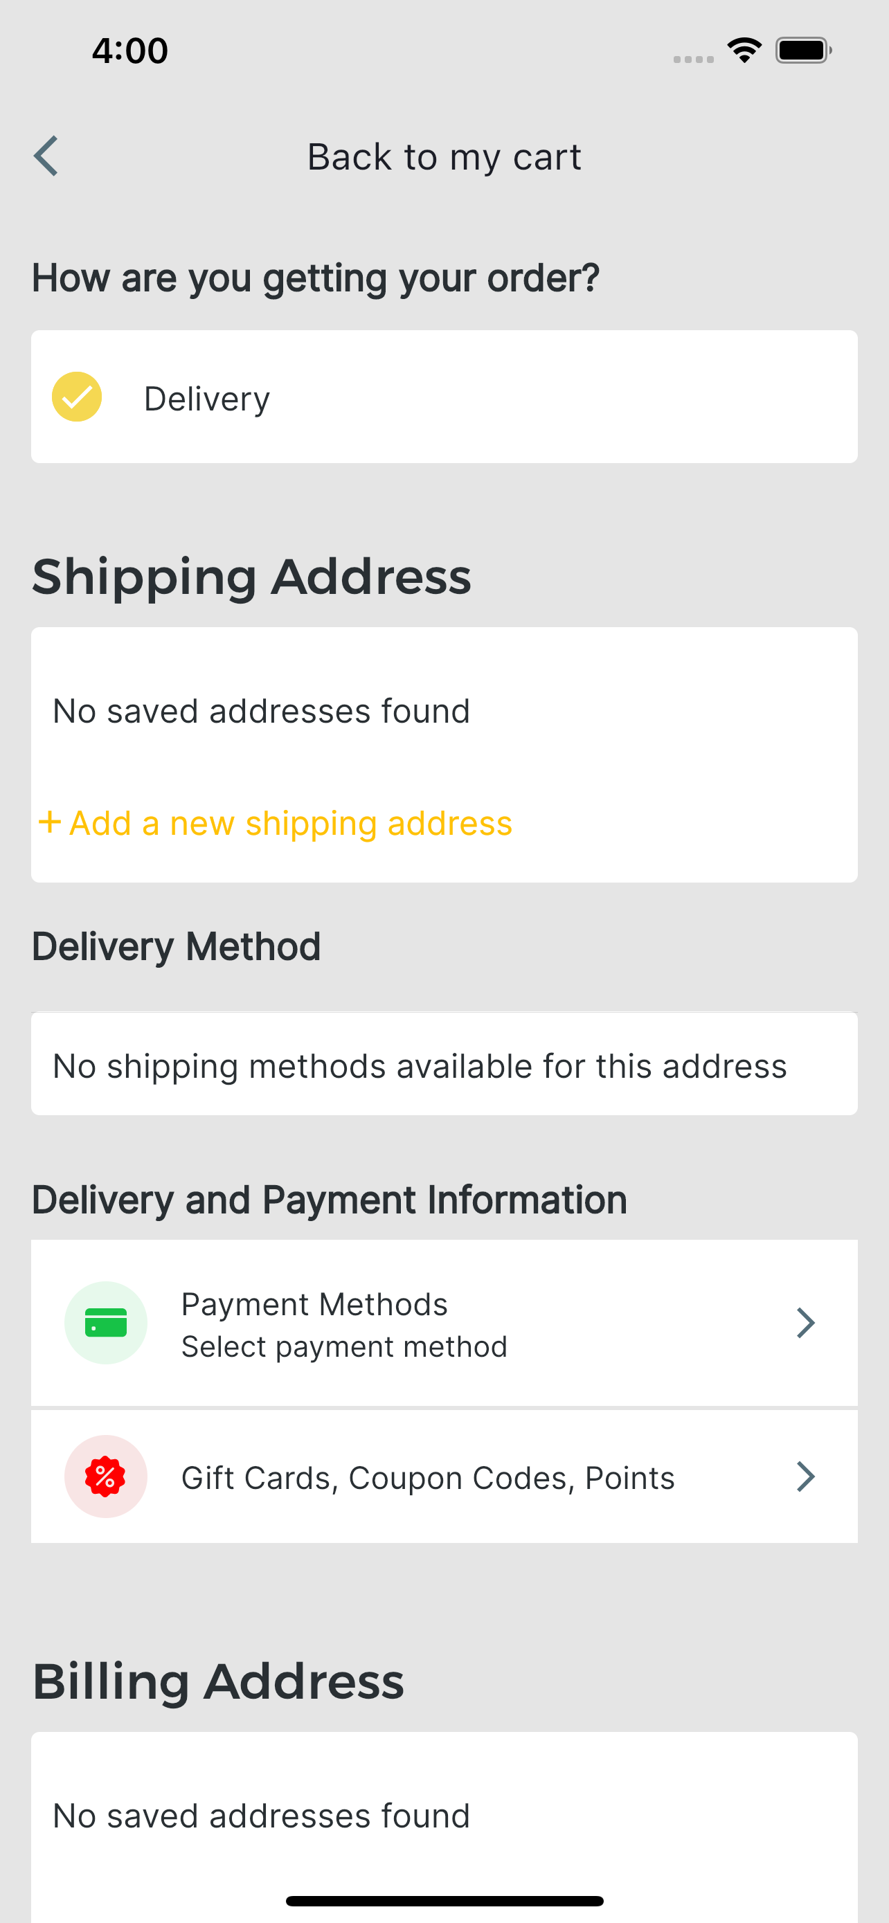Expand Gift Cards chevron arrow
The height and width of the screenshot is (1923, 889).
click(805, 1476)
